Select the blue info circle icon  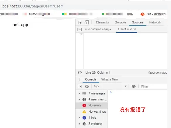pyautogui.click(x=84, y=118)
